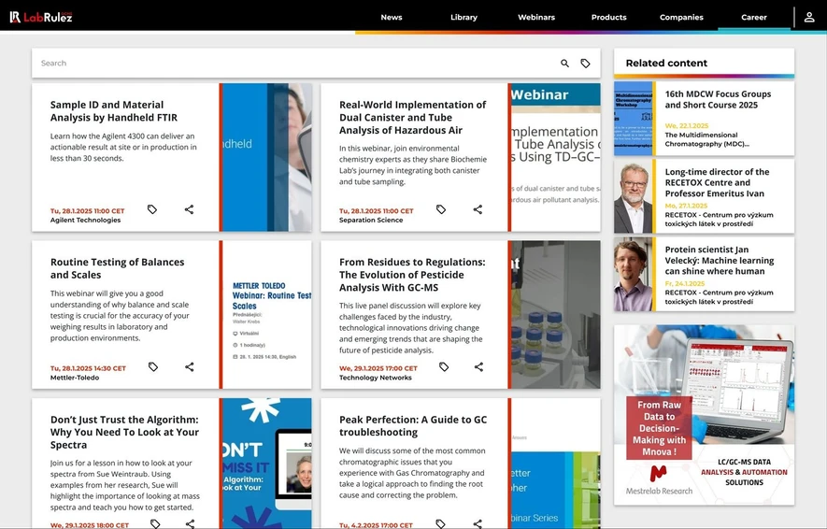Open 16th MDCW Focus Groups related article
This screenshot has width=827, height=529.
(x=718, y=99)
